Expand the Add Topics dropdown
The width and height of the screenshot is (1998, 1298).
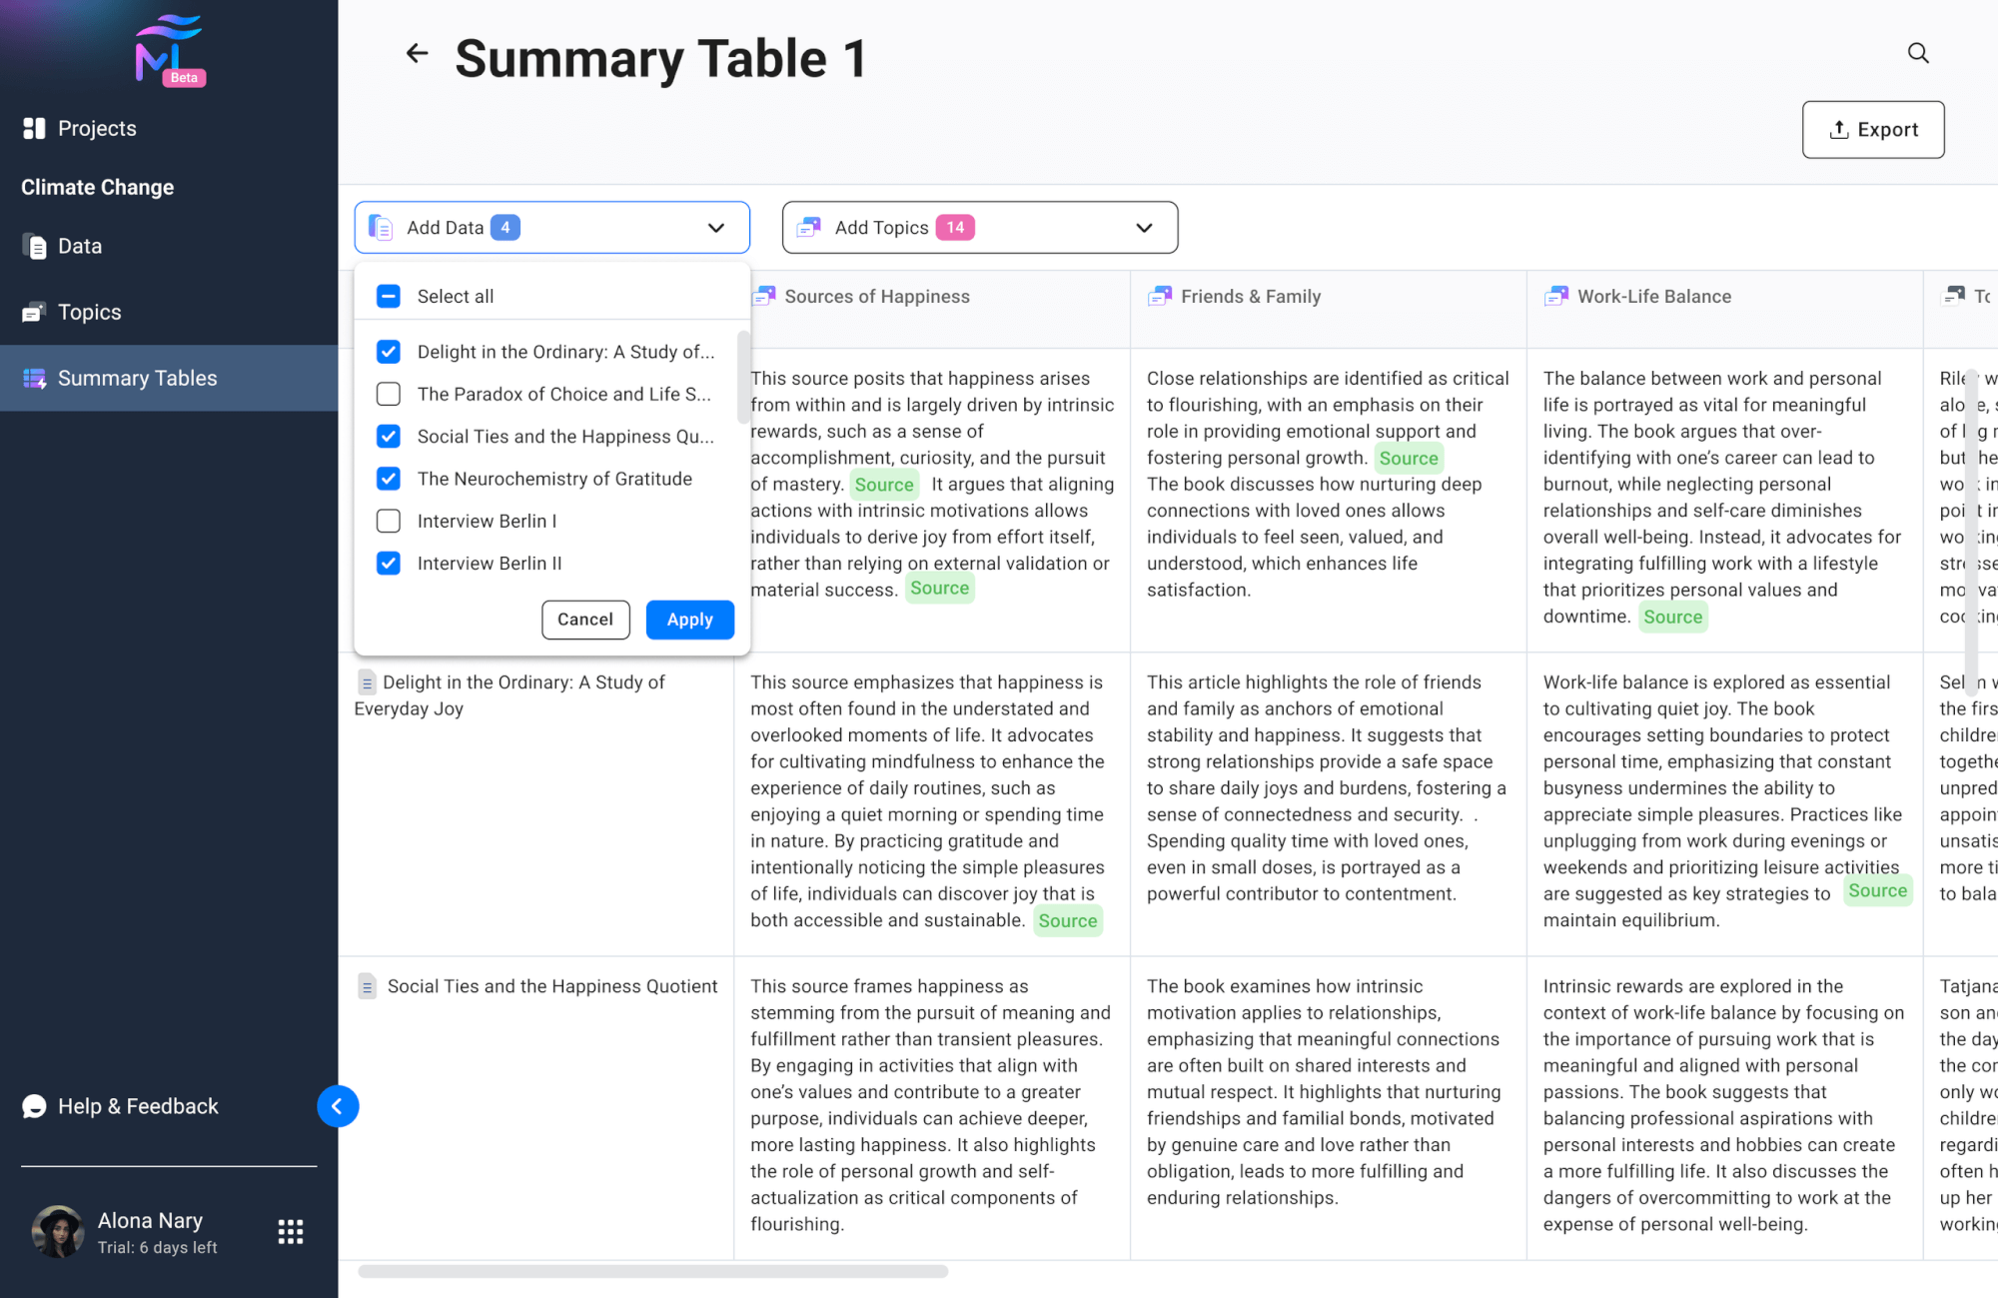pyautogui.click(x=1144, y=228)
